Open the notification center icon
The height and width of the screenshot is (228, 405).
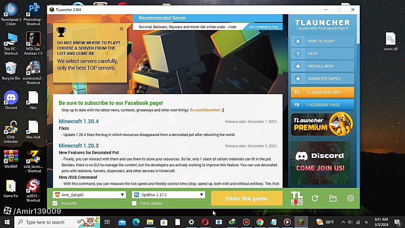[x=397, y=222]
